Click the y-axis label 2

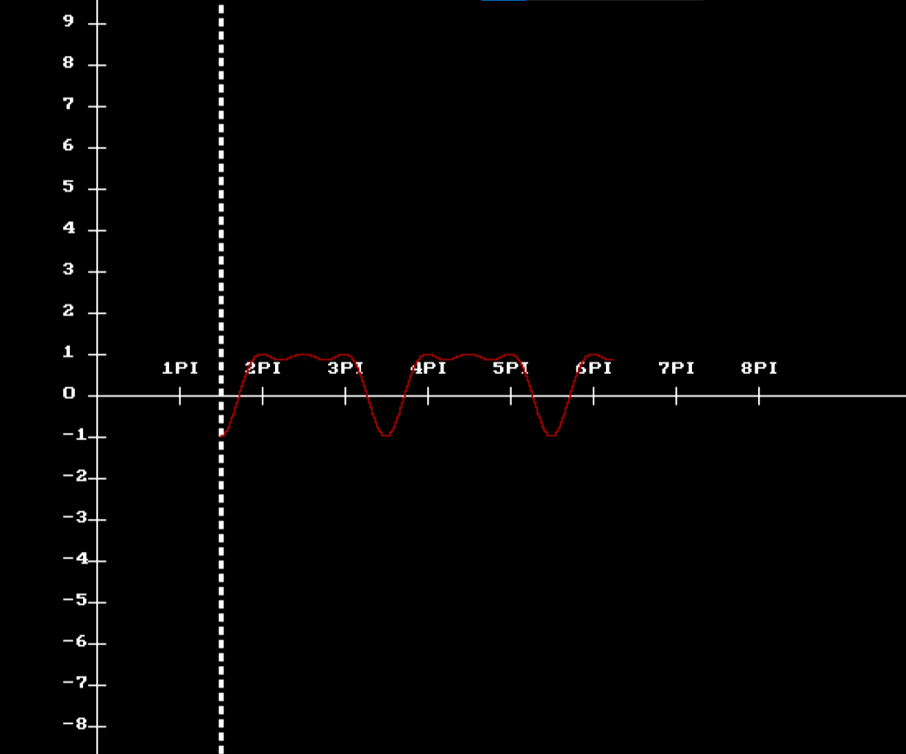[x=69, y=310]
